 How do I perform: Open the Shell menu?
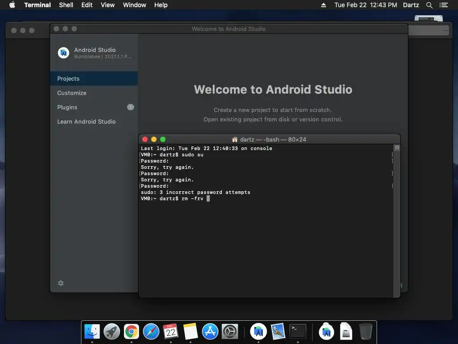coord(66,5)
